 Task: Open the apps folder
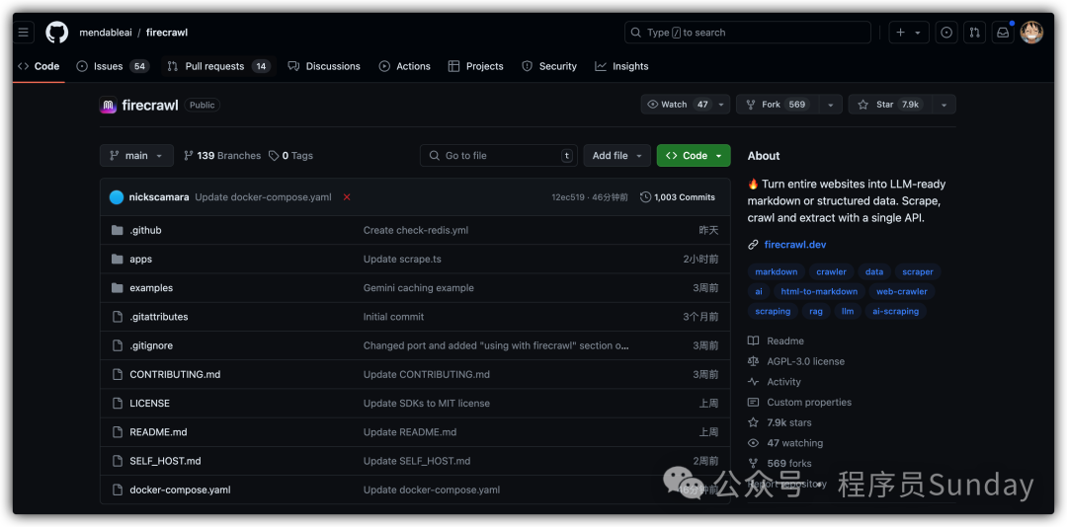pyautogui.click(x=140, y=259)
